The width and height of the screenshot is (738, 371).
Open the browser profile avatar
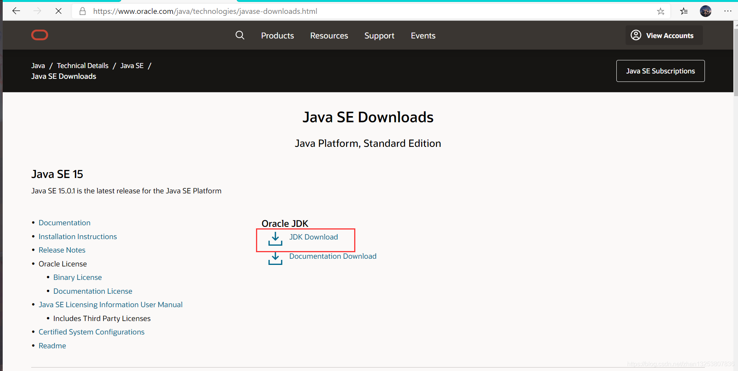[706, 11]
